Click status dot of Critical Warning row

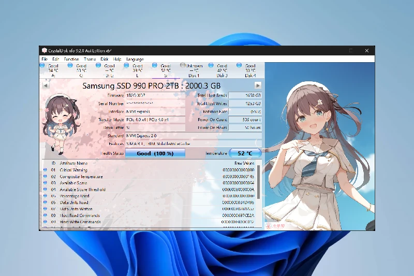[x=45, y=170]
